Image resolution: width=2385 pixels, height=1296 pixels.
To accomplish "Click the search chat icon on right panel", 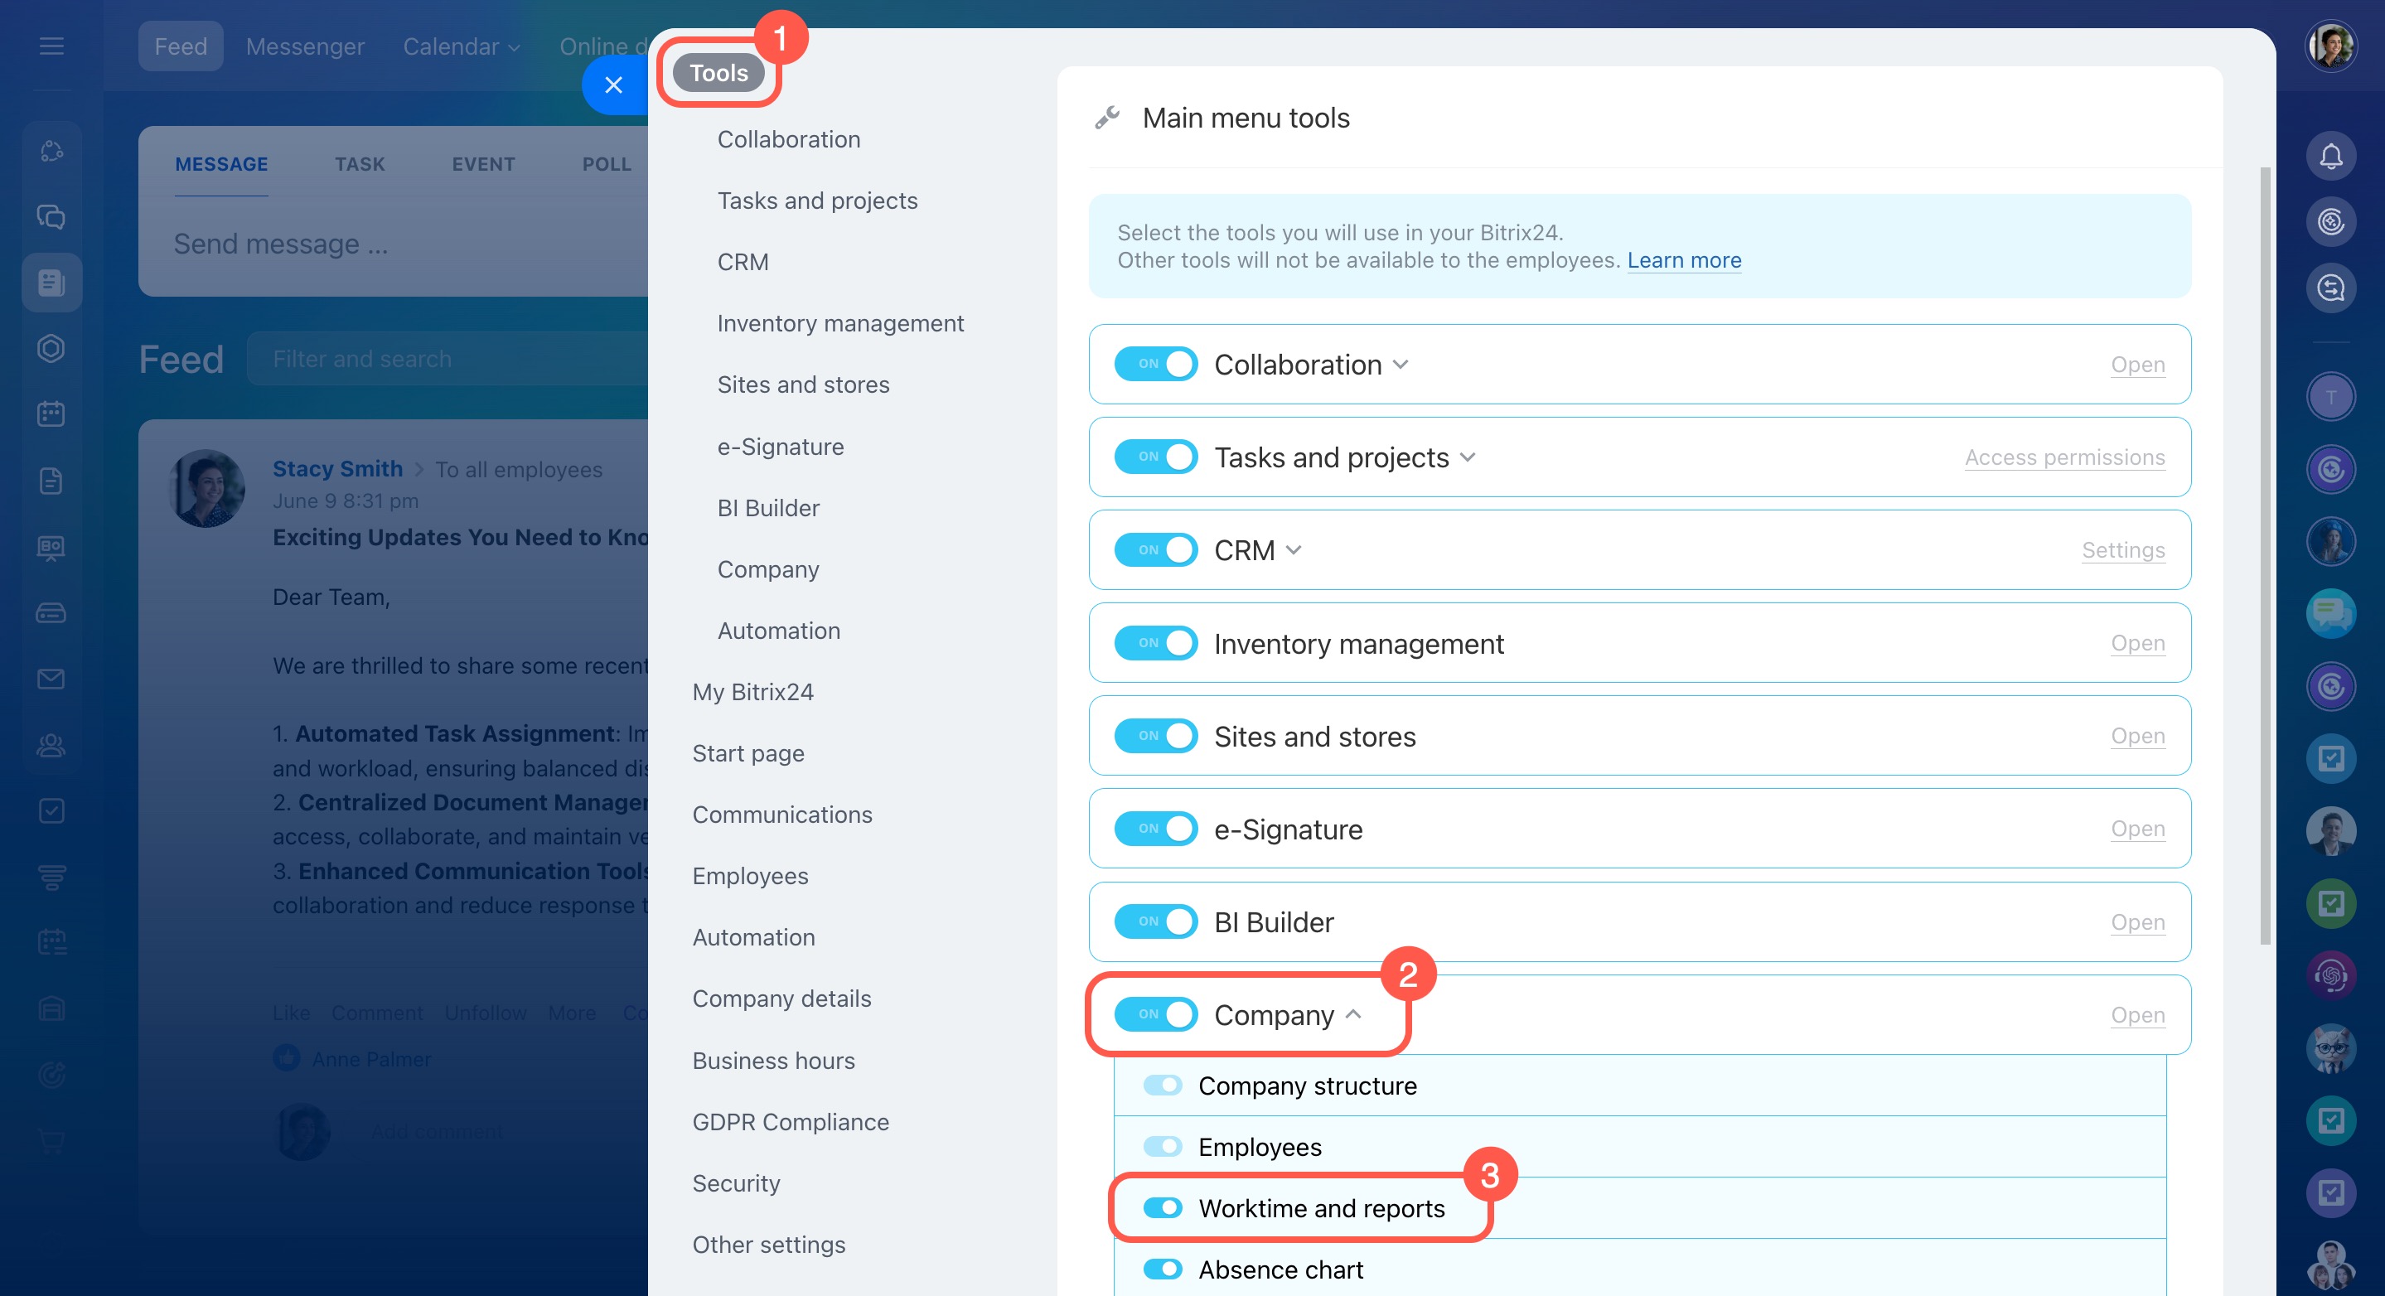I will 2330,288.
